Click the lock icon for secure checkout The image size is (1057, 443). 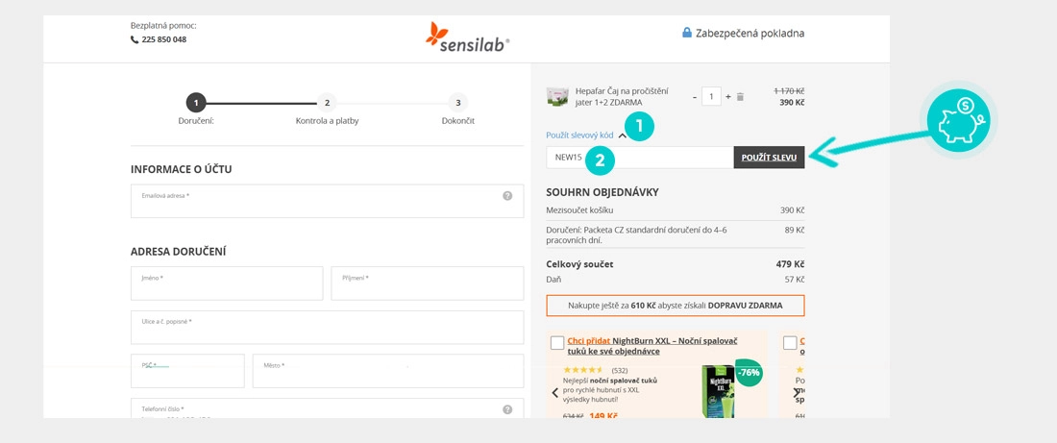click(x=687, y=33)
